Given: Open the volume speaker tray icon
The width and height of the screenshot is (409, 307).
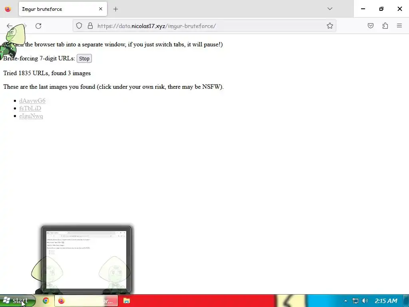Looking at the screenshot, I should 365,301.
